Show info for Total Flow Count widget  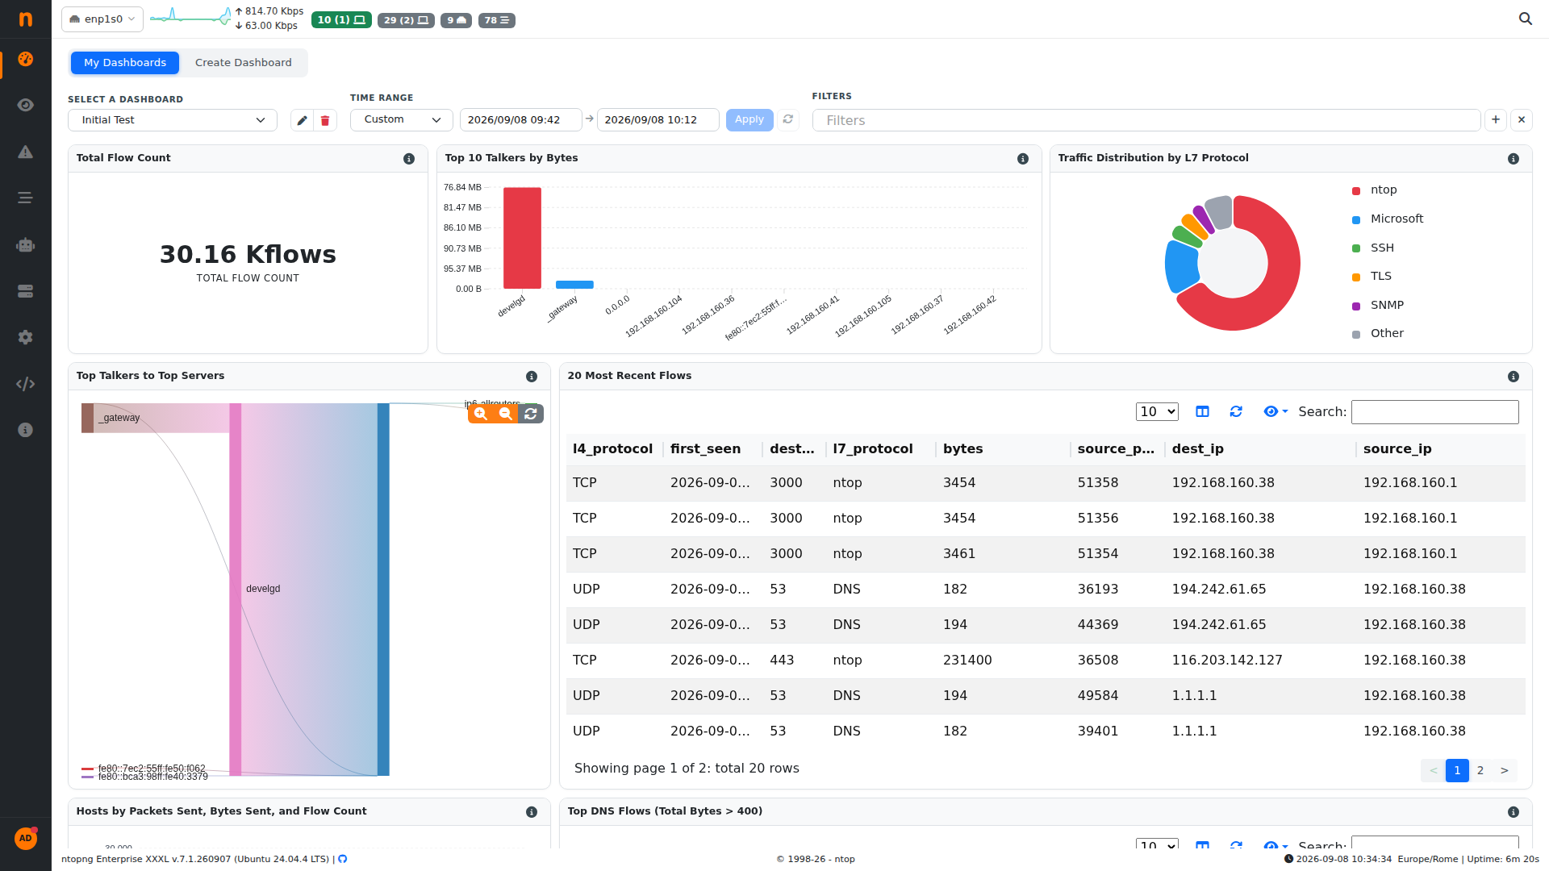(409, 159)
